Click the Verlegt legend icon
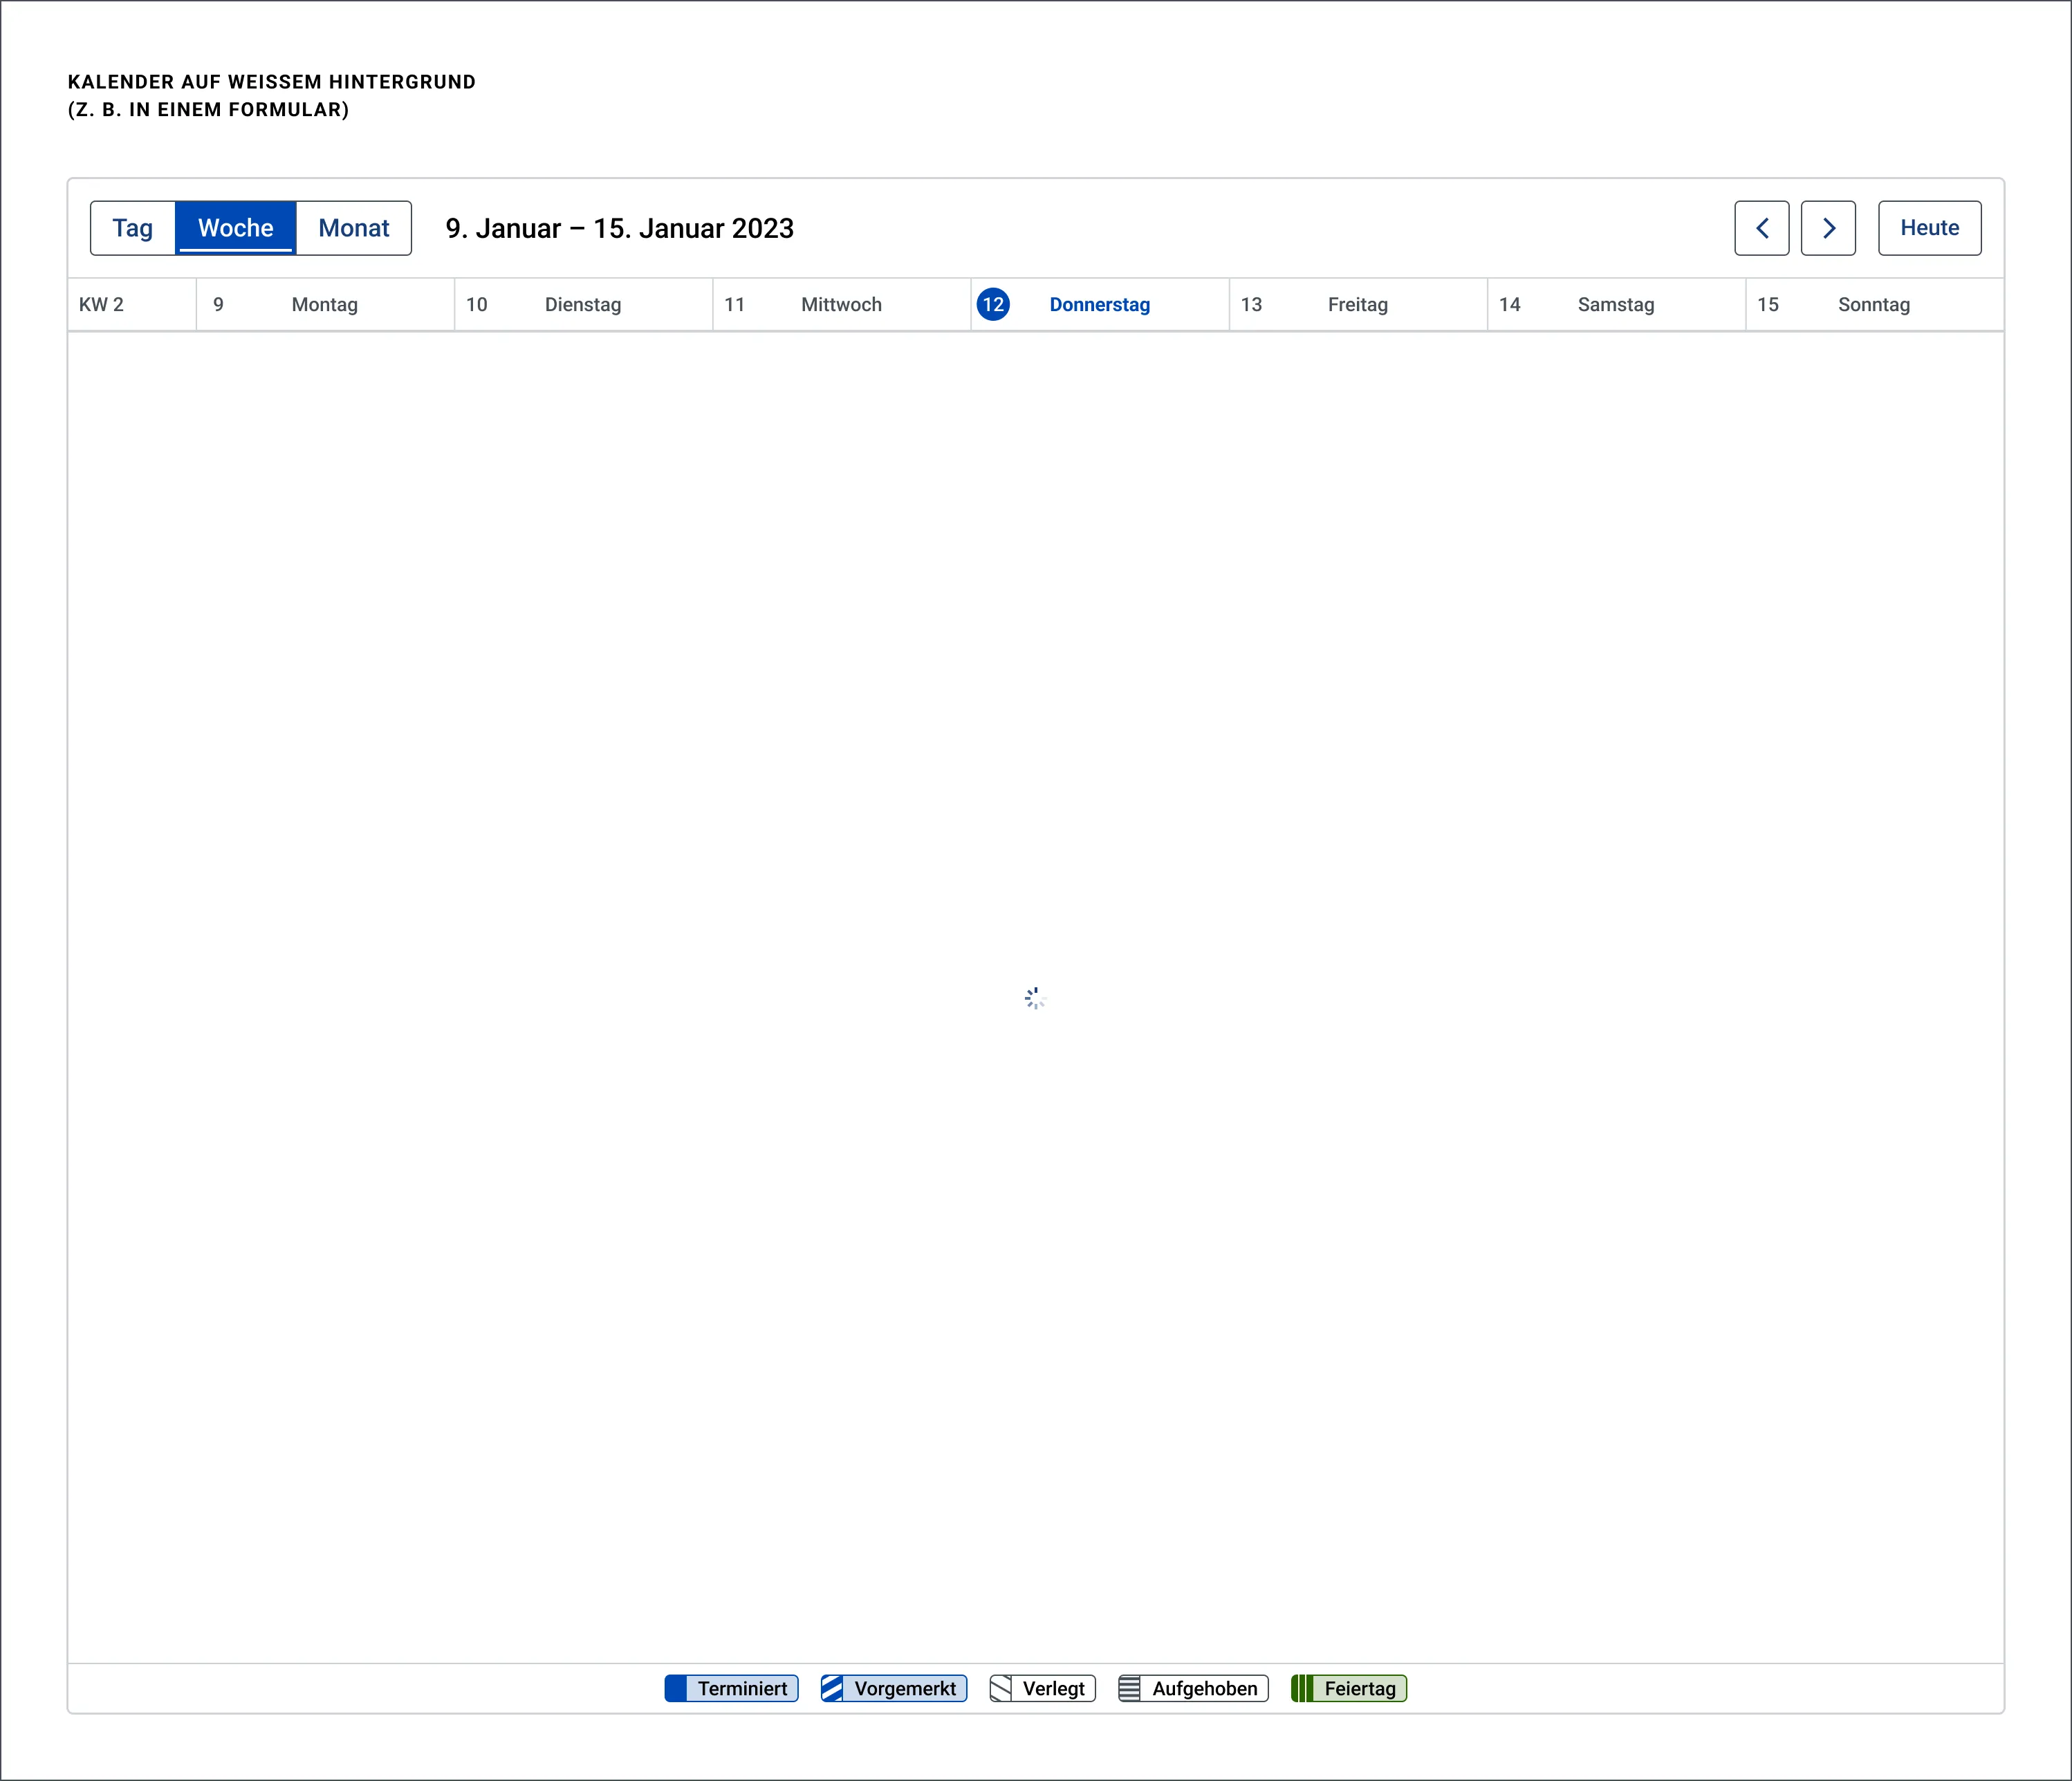The image size is (2072, 1781). coord(1001,1688)
